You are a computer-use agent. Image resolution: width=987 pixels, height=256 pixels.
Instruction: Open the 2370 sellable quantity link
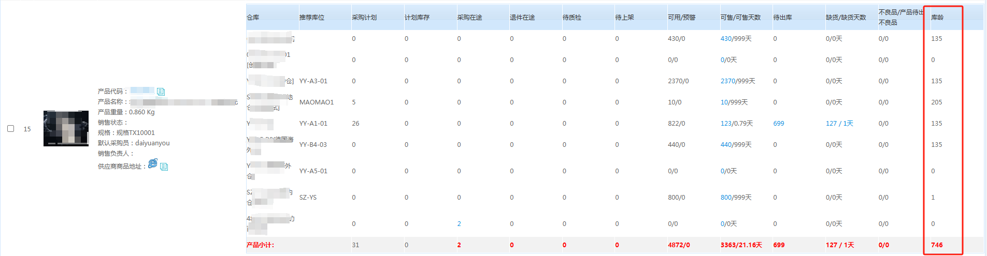(727, 81)
